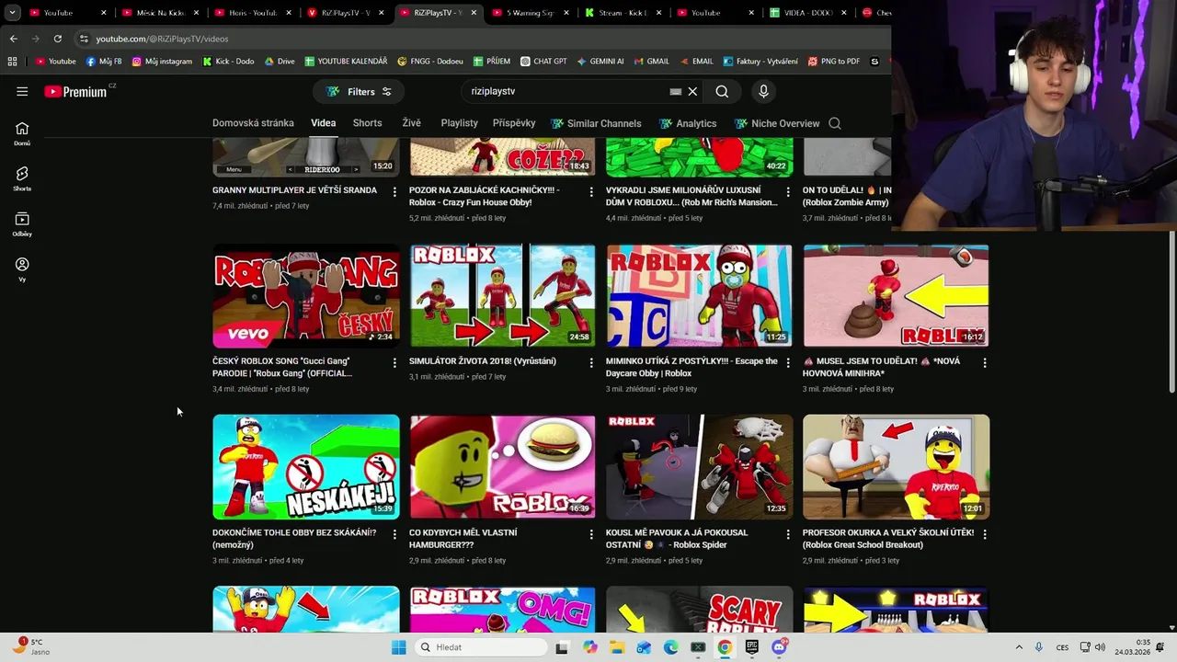Open the Windows Start menu

point(398,647)
